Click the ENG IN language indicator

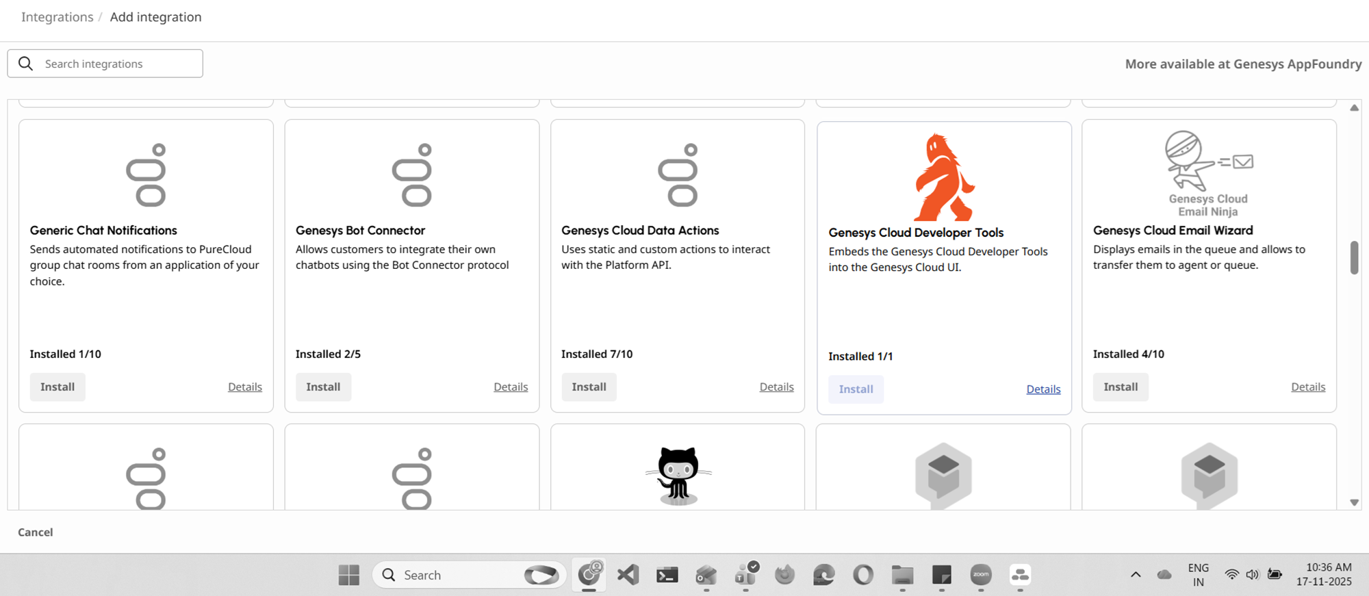click(x=1199, y=575)
